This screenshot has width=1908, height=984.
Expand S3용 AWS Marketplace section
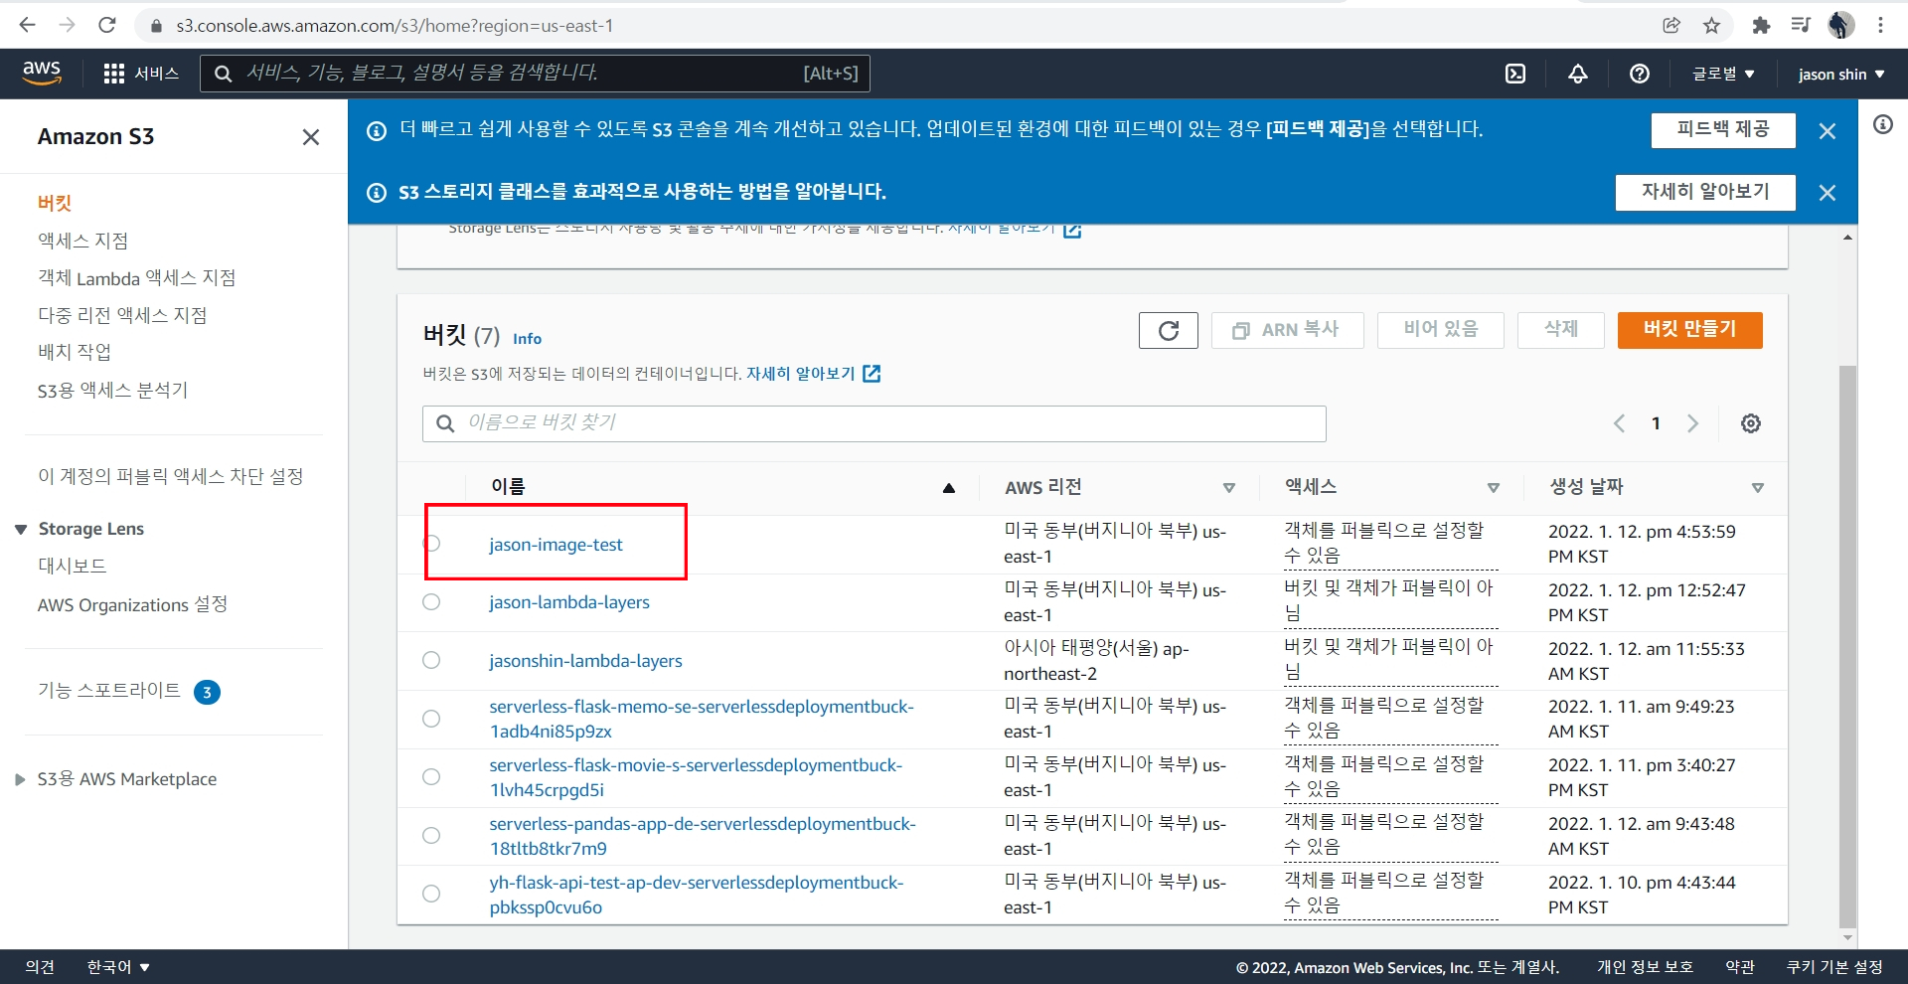point(20,780)
